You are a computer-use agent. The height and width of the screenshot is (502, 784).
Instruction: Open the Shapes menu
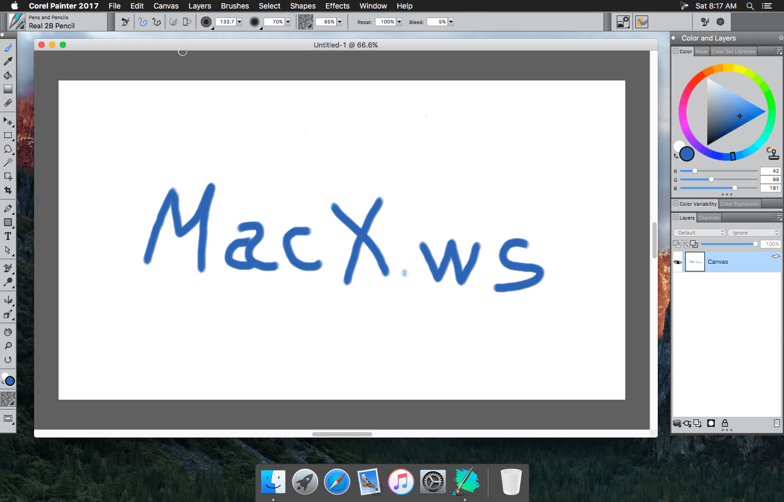click(x=303, y=6)
